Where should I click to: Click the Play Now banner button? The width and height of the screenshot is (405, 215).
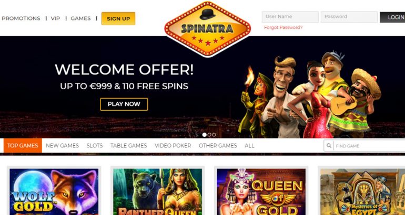(124, 104)
